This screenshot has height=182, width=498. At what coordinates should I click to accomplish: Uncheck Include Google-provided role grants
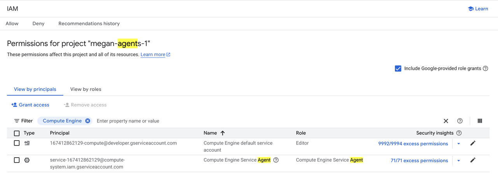pyautogui.click(x=398, y=69)
